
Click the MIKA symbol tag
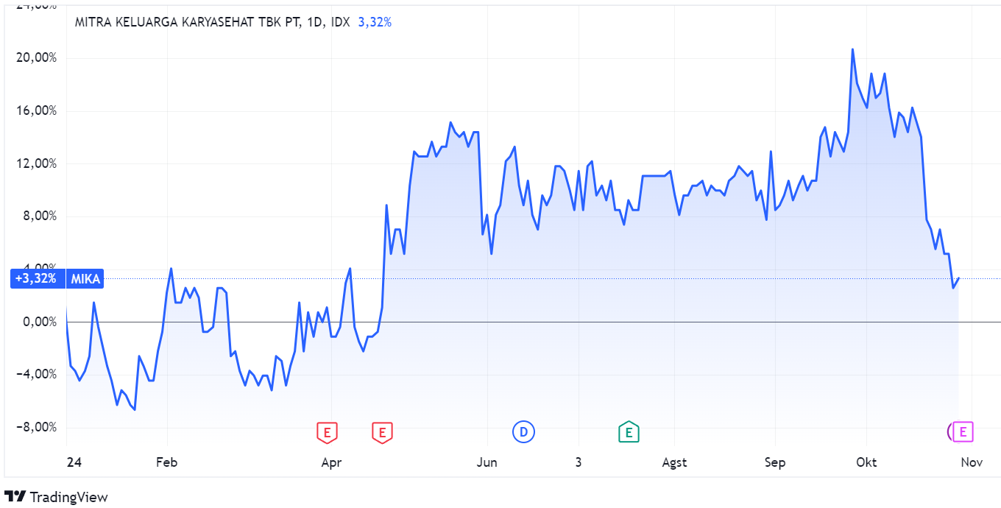[85, 279]
